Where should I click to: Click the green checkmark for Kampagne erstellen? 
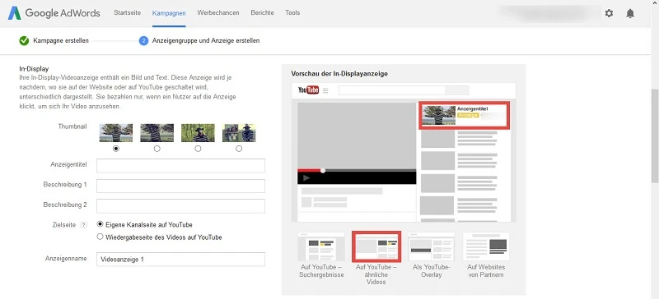click(24, 41)
